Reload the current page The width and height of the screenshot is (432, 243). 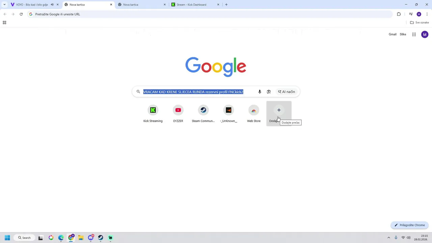[x=21, y=14]
